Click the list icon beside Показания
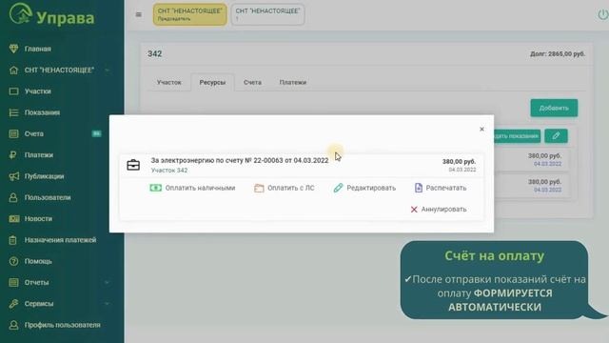 [13, 112]
